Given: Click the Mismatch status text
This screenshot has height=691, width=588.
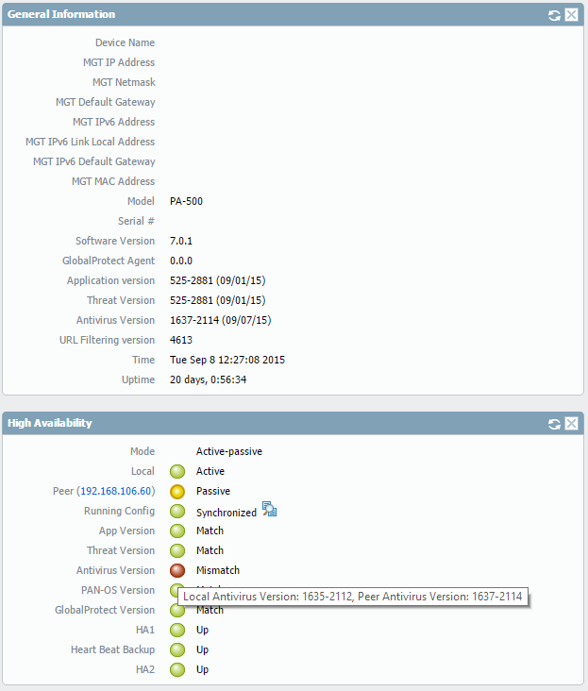Looking at the screenshot, I should click(x=218, y=571).
